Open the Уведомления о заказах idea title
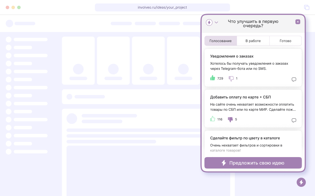Viewport: 315px width, 196px height. tap(232, 56)
